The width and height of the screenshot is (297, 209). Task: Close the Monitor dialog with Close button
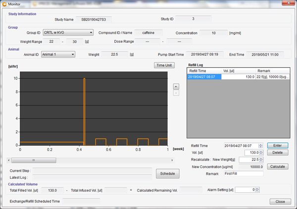pyautogui.click(x=280, y=202)
